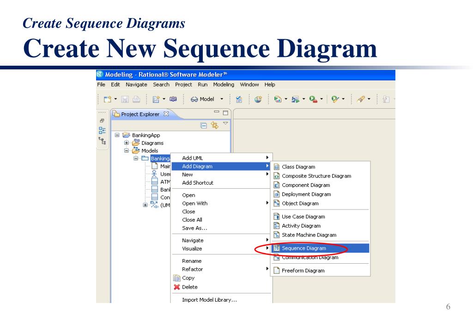Click the flashlight search toolbar icon
The height and width of the screenshot is (328, 473).
click(x=361, y=99)
